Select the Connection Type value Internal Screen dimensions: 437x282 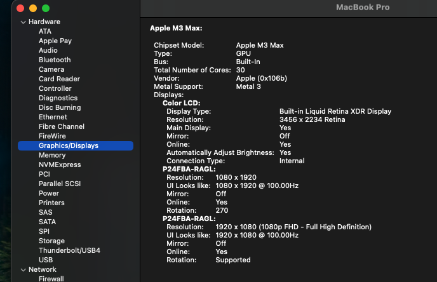pos(292,161)
